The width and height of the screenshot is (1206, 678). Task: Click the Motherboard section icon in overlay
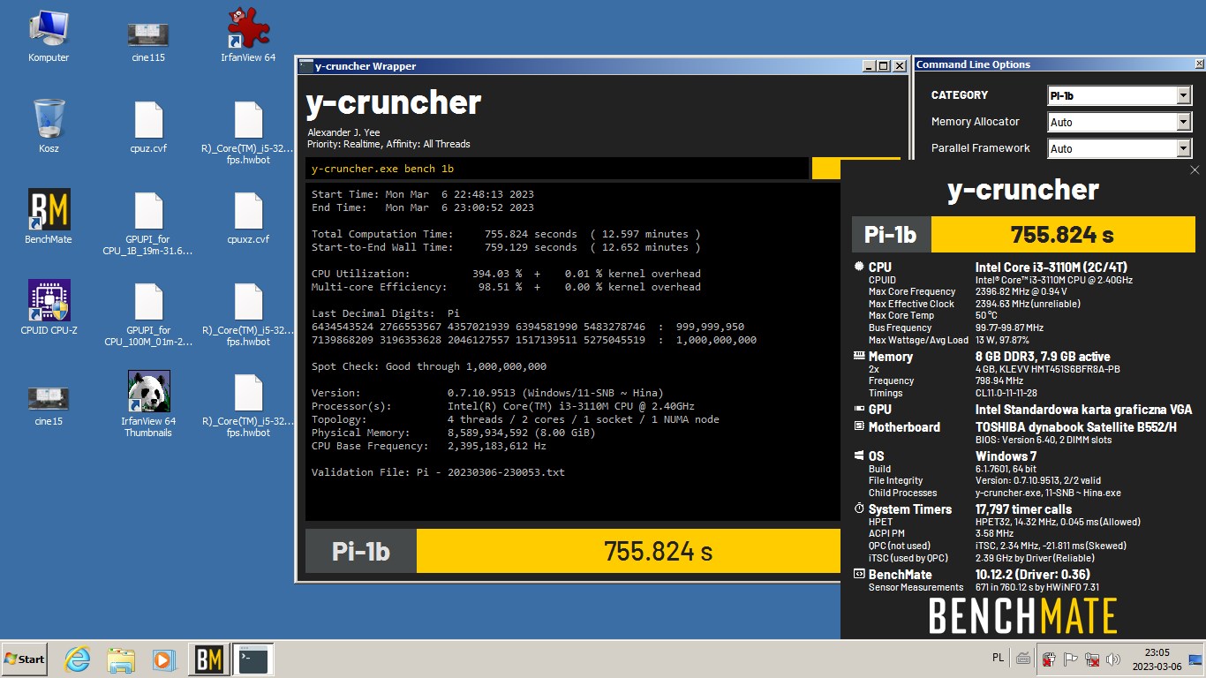click(859, 426)
